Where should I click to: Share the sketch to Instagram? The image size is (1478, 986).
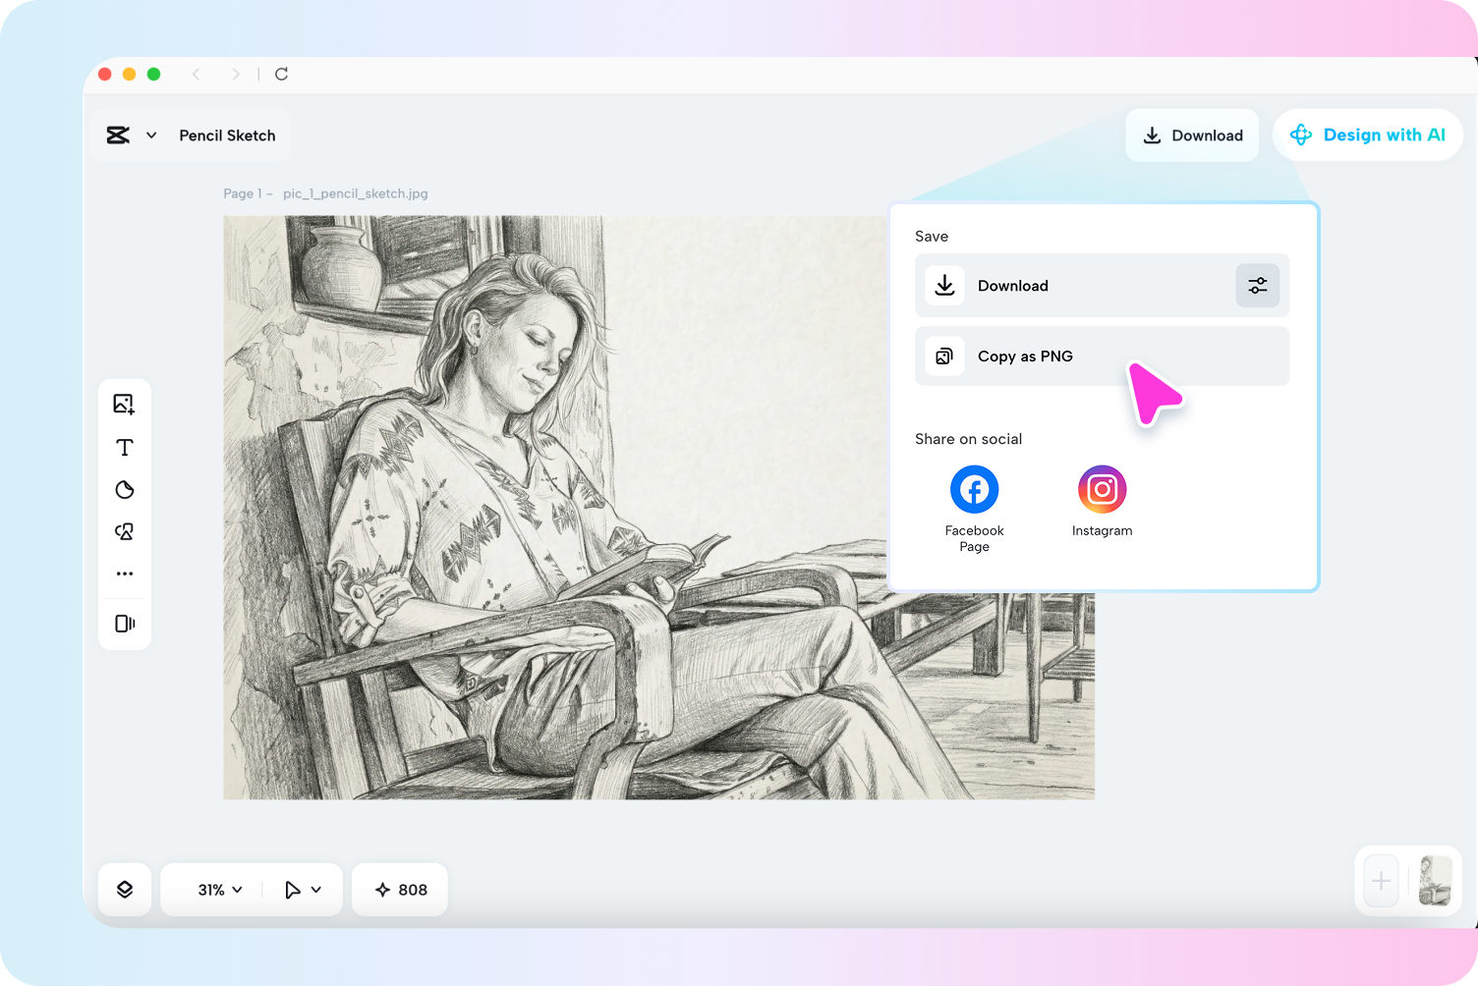pos(1102,488)
